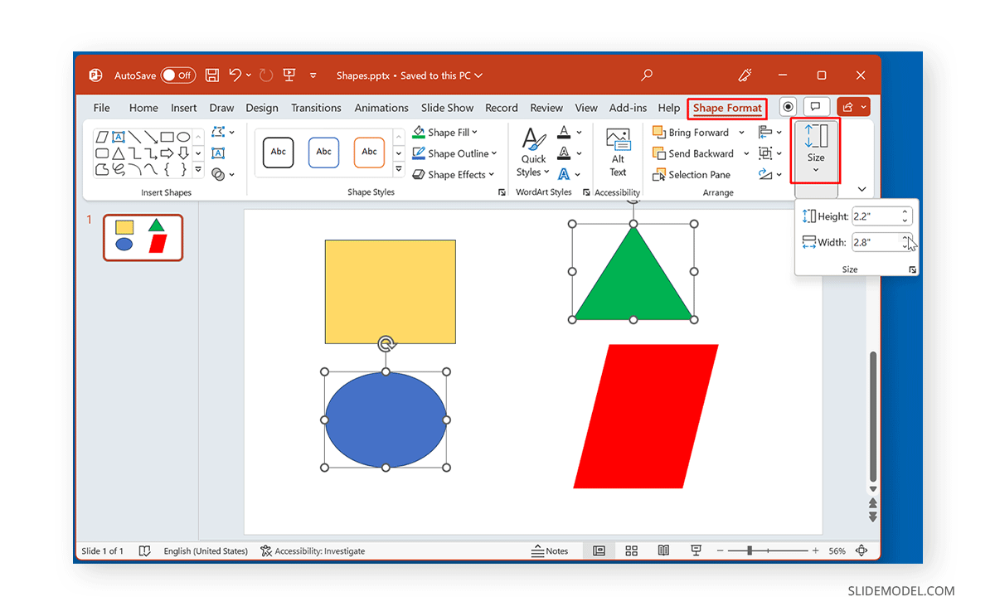Pick the triangle shape in Insert Shapes gallery

click(x=119, y=153)
